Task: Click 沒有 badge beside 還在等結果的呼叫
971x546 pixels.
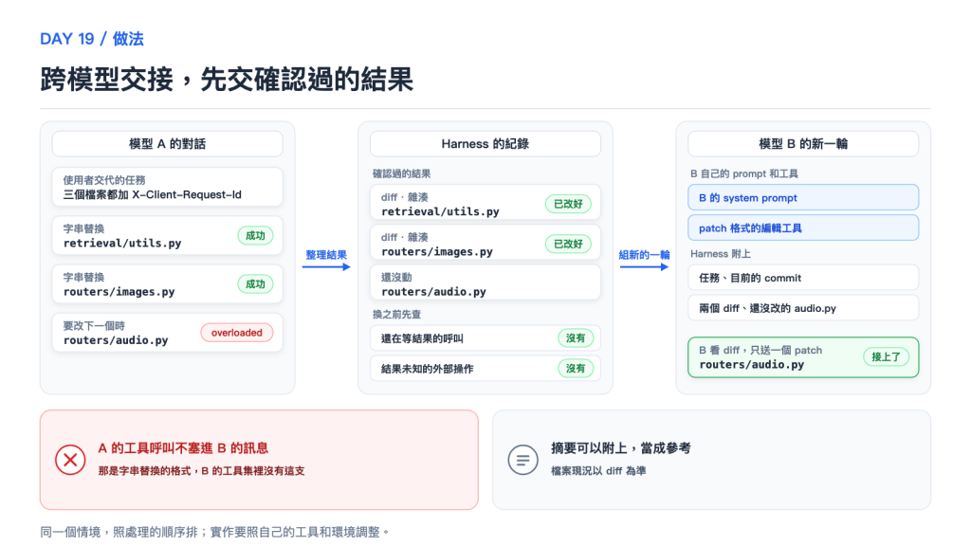Action: pyautogui.click(x=576, y=338)
